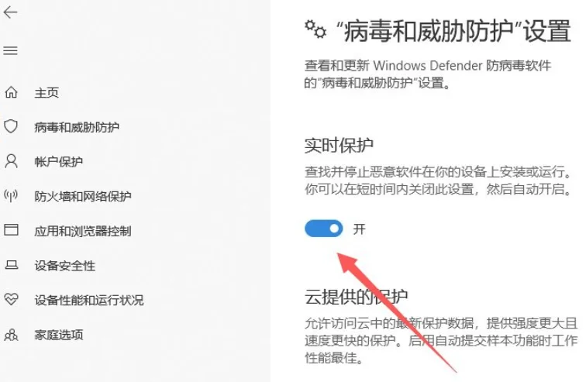Click the 开 label beside the toggle
This screenshot has width=586, height=382.
point(359,229)
